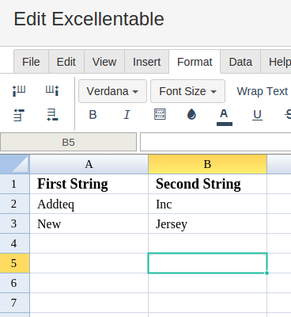Viewport: 291px width, 317px height.
Task: Click the strikethrough icon
Action: click(288, 115)
